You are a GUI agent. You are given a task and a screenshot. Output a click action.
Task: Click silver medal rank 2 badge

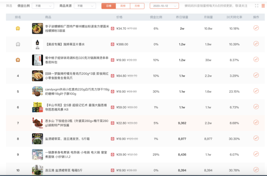click(18, 44)
